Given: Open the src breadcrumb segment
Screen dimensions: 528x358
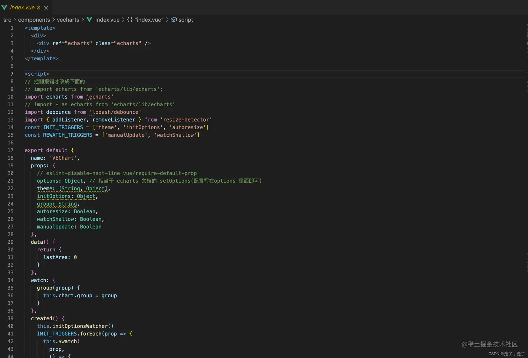Looking at the screenshot, I should tap(7, 20).
